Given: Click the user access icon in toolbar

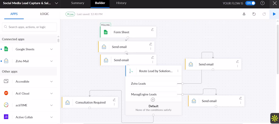Looking at the screenshot, I should coord(244,14).
